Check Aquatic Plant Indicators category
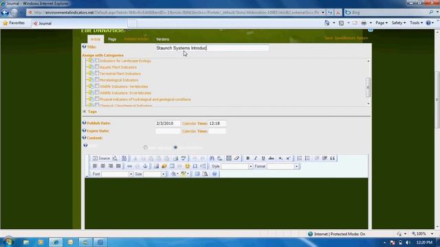Viewport: 440px width, 247px height. pyautogui.click(x=97, y=67)
